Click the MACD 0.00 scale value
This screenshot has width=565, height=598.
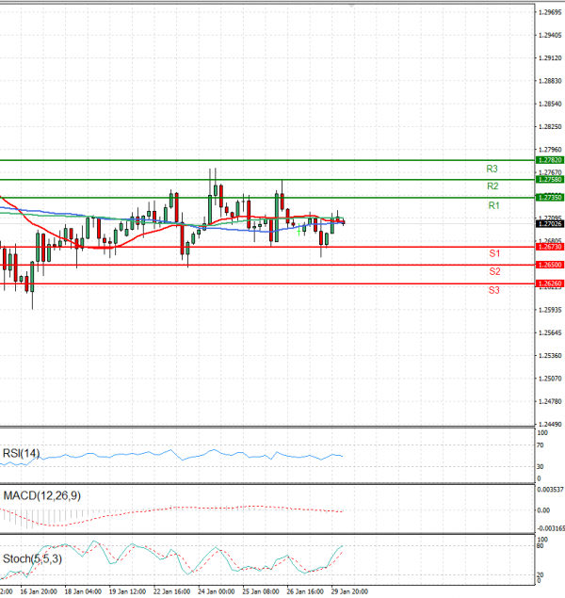point(543,510)
